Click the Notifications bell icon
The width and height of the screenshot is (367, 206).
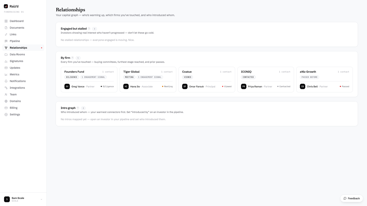(6, 81)
